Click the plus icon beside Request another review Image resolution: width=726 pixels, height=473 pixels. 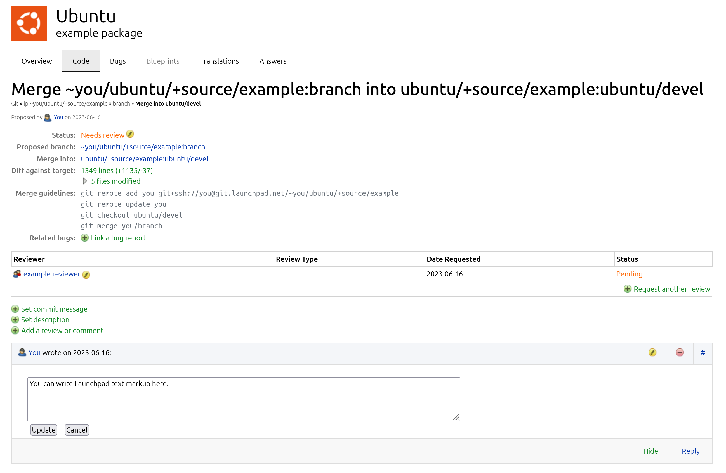[x=627, y=289]
